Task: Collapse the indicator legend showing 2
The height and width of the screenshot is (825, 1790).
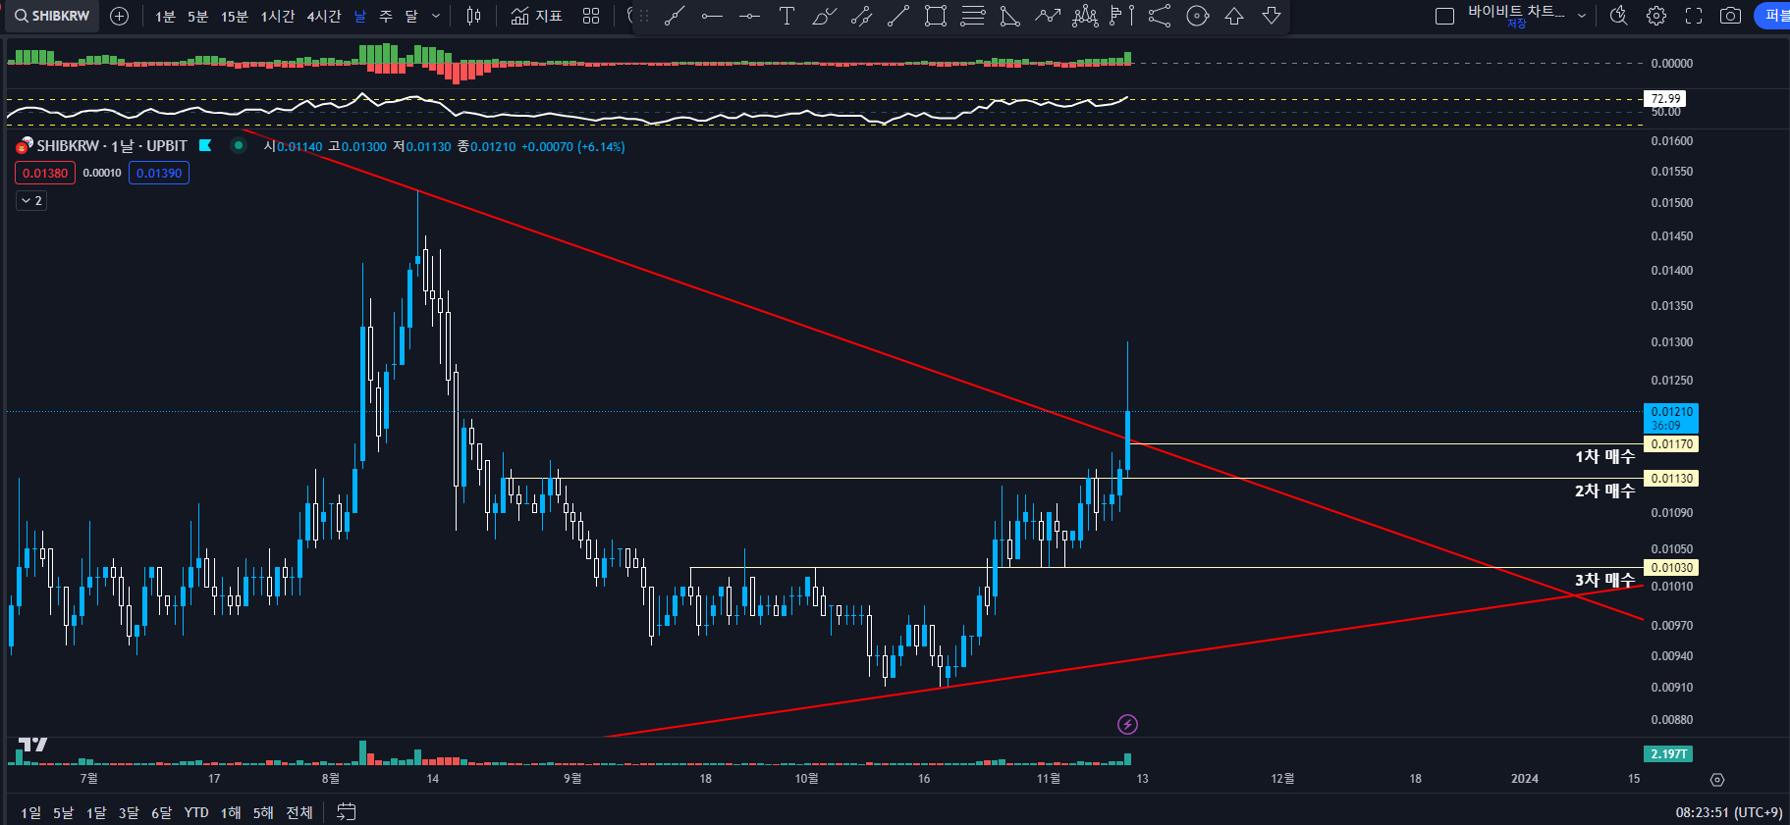Action: [x=31, y=200]
